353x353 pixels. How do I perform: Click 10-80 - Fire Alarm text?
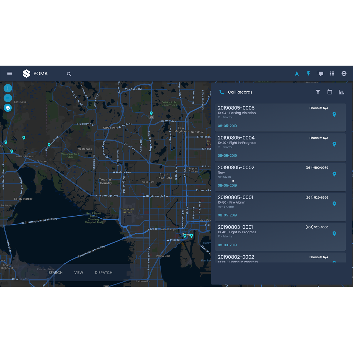click(231, 202)
